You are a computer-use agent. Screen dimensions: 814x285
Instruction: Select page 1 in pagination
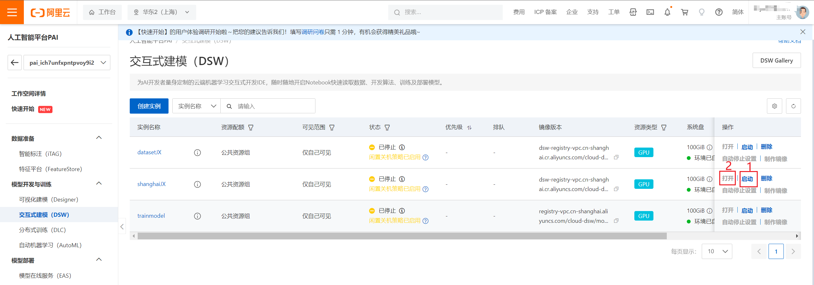click(x=776, y=251)
